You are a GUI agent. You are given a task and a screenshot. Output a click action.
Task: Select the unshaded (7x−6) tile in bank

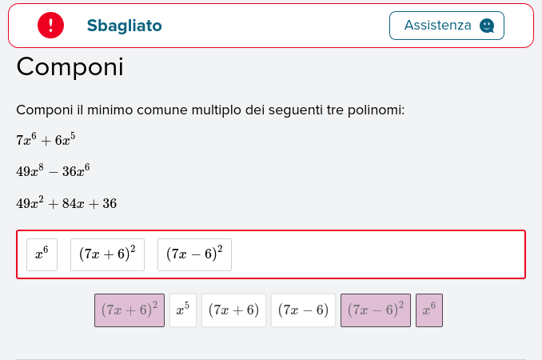click(303, 310)
